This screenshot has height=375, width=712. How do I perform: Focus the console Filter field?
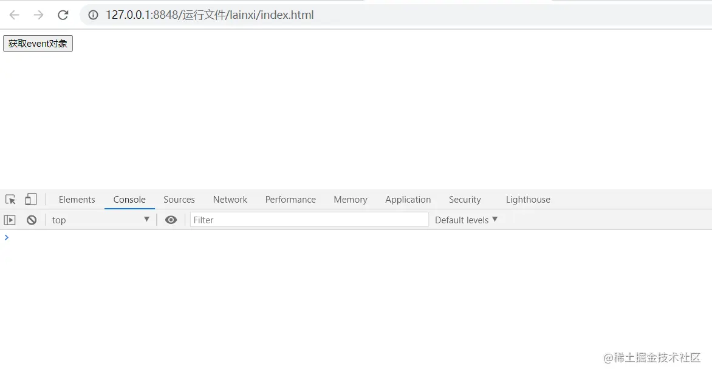click(x=309, y=220)
